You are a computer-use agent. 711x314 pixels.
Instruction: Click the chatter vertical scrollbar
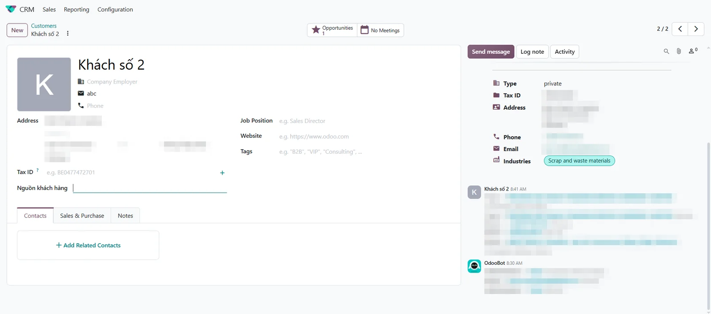click(x=708, y=227)
